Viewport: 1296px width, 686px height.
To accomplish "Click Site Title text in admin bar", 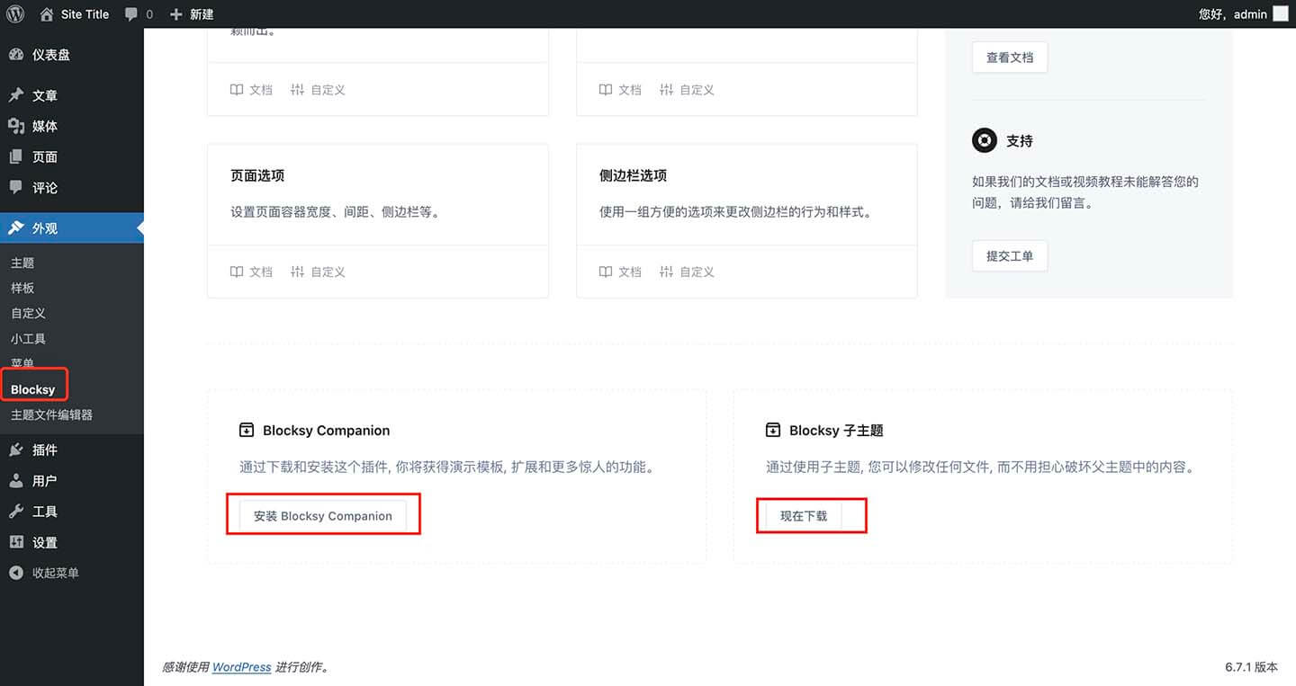I will [x=85, y=14].
